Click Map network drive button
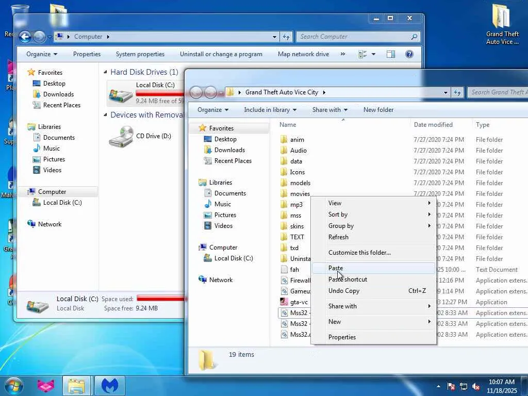The image size is (528, 396). coord(303,54)
